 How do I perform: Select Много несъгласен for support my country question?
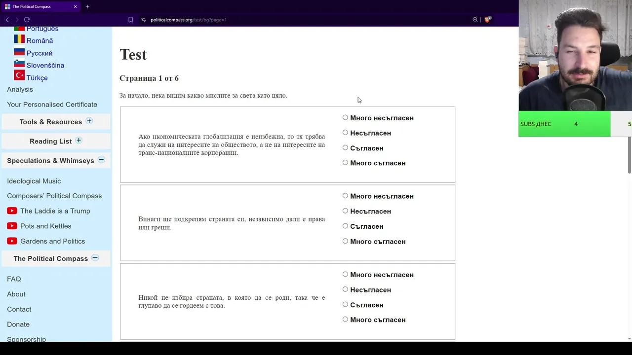[x=345, y=196]
